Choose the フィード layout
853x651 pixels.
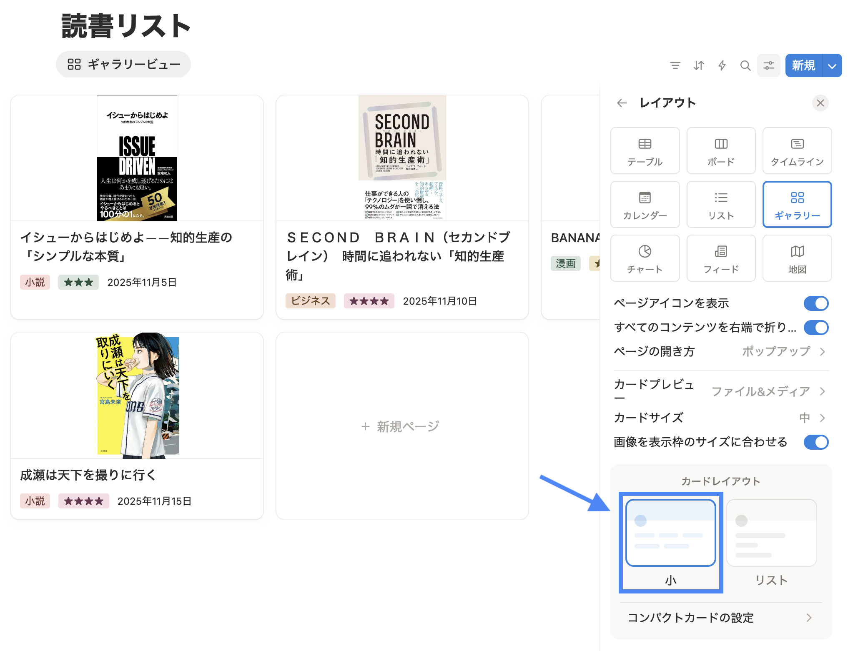[721, 258]
